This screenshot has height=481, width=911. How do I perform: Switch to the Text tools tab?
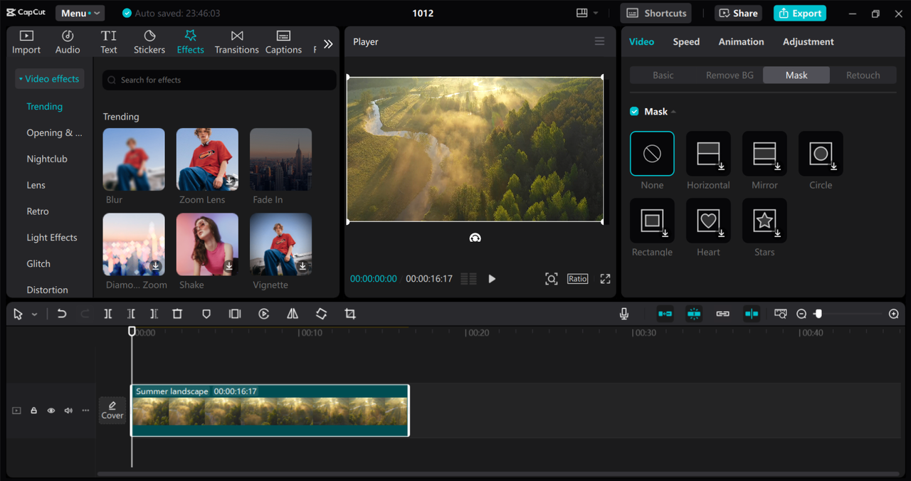coord(109,42)
